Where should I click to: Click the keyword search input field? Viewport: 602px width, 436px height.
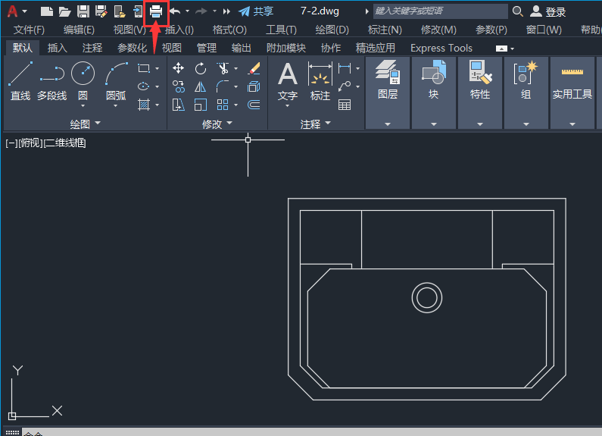coord(440,11)
